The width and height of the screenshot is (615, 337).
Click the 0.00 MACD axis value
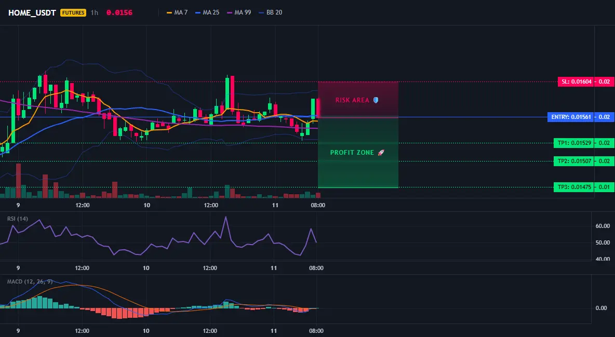point(601,308)
